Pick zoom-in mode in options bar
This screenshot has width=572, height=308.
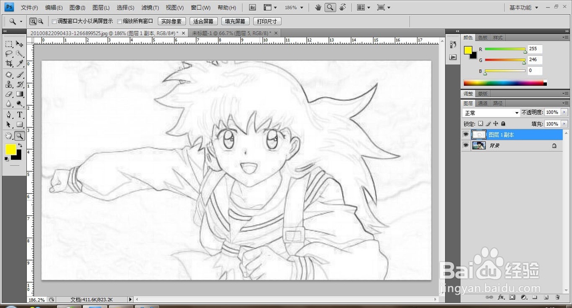click(x=33, y=22)
